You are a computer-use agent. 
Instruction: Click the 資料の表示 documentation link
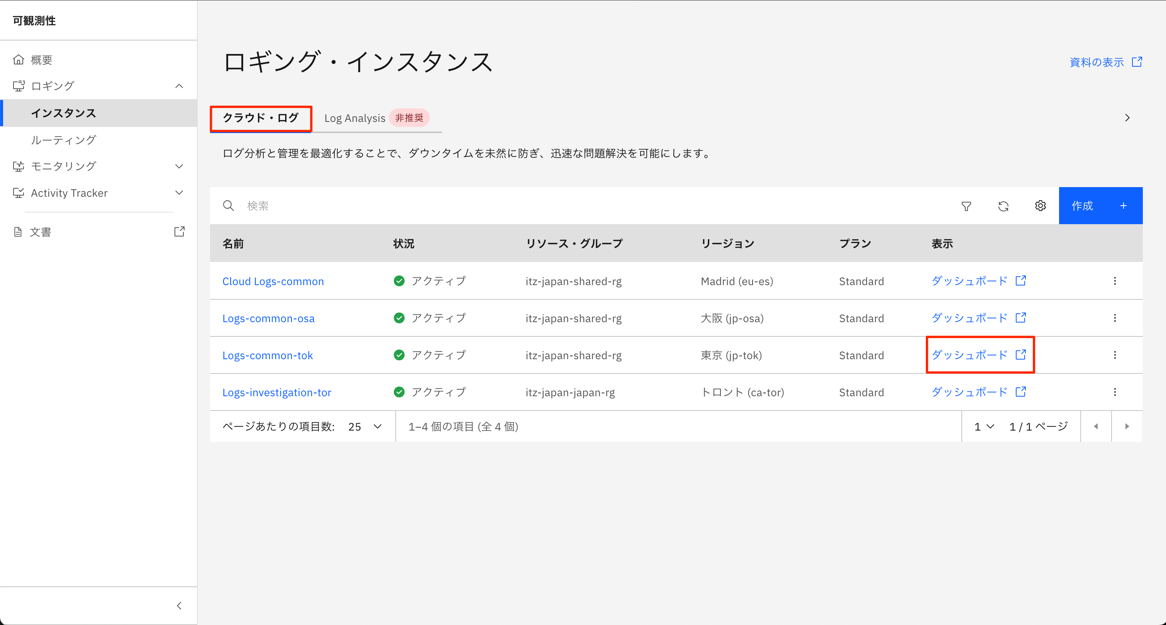pos(1096,62)
